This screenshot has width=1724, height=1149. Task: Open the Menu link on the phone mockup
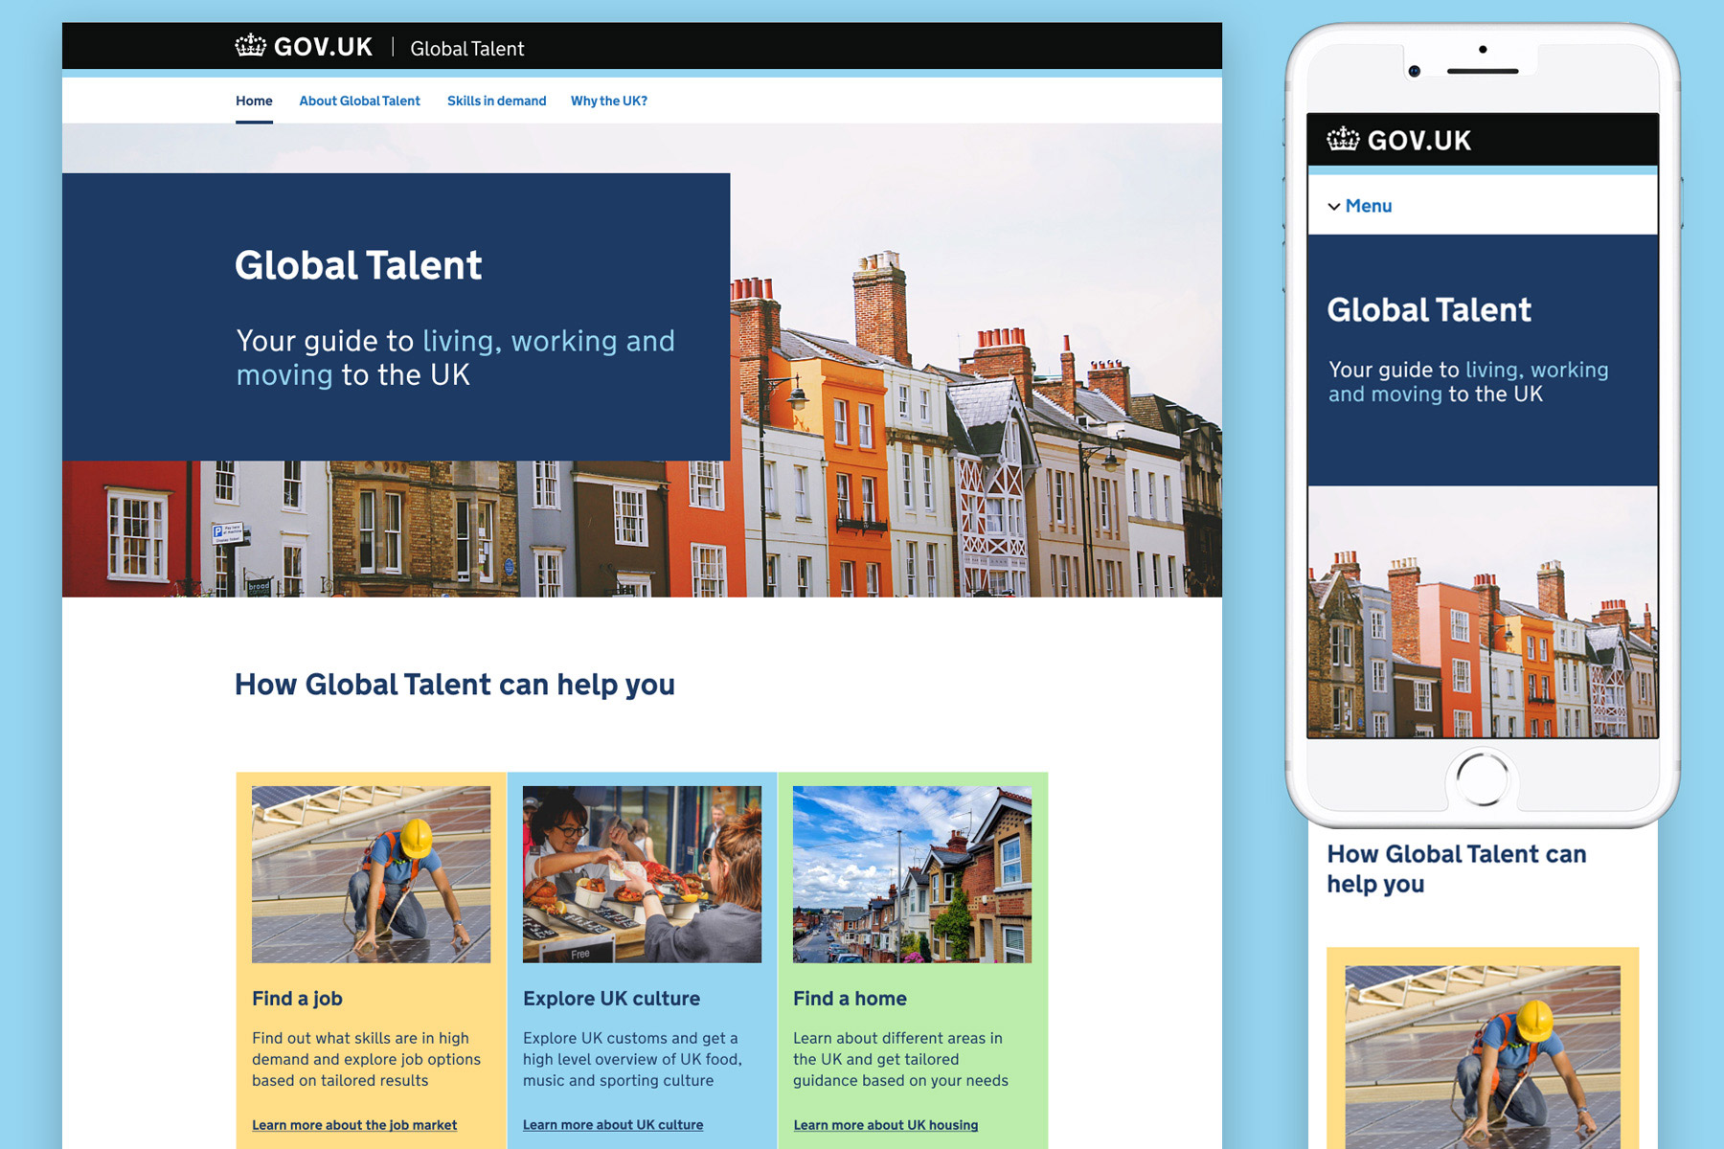pos(1368,206)
